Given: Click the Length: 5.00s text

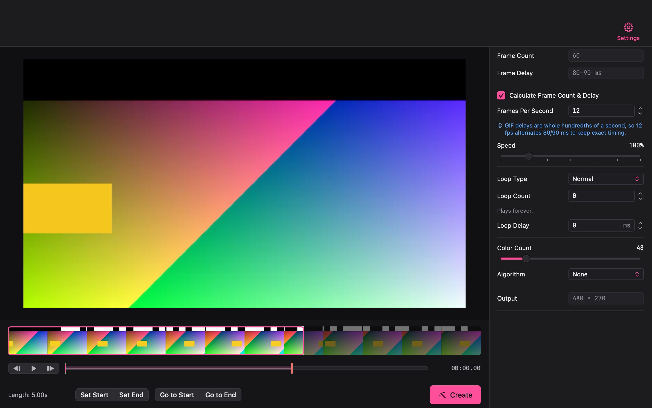Looking at the screenshot, I should pyautogui.click(x=28, y=395).
